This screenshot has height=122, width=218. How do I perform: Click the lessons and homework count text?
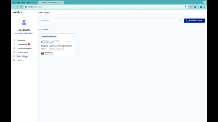click(x=52, y=49)
